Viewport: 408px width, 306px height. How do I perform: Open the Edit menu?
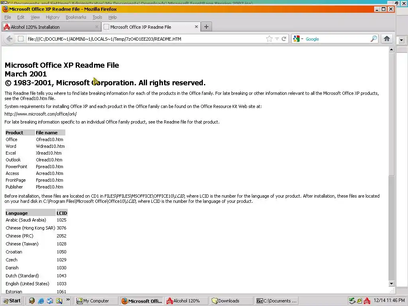[x=21, y=17]
